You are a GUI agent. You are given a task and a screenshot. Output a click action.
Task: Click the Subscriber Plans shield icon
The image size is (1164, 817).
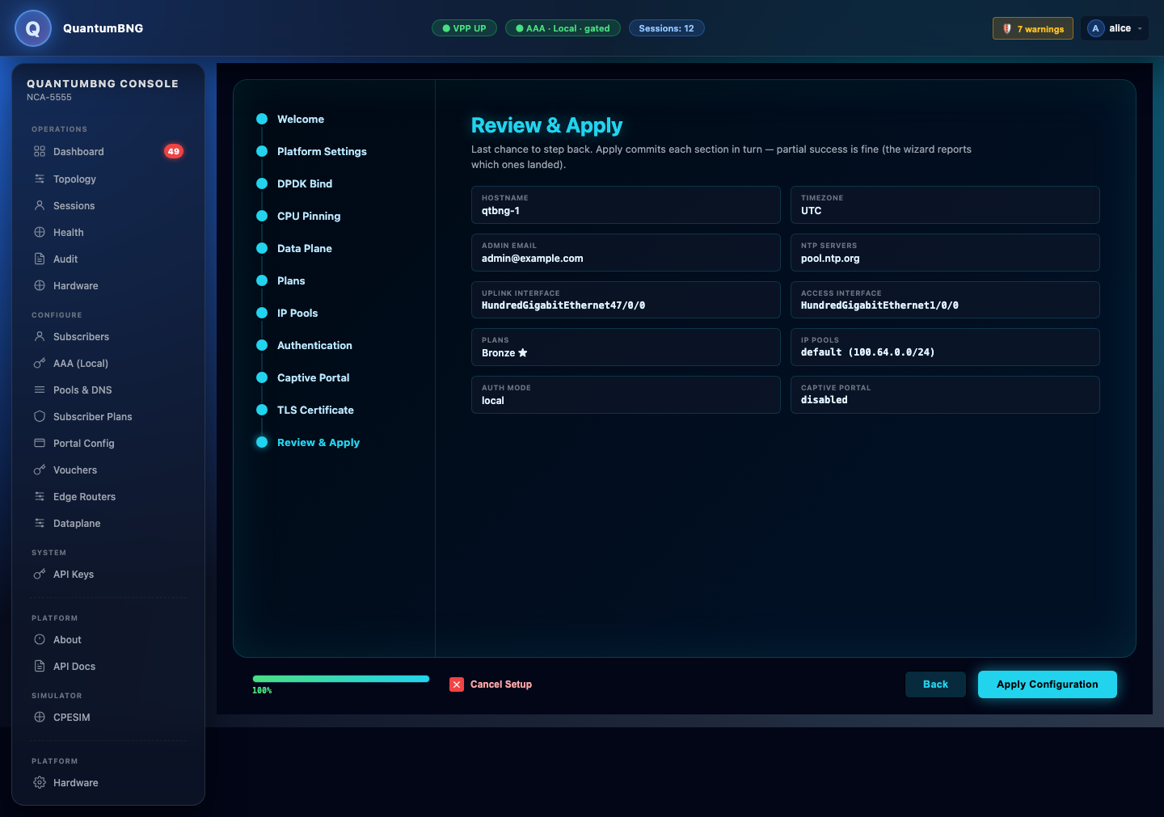point(40,416)
